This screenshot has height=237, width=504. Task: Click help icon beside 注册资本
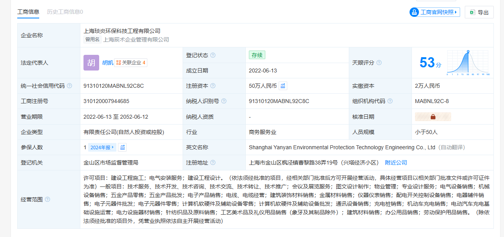pyautogui.click(x=213, y=86)
